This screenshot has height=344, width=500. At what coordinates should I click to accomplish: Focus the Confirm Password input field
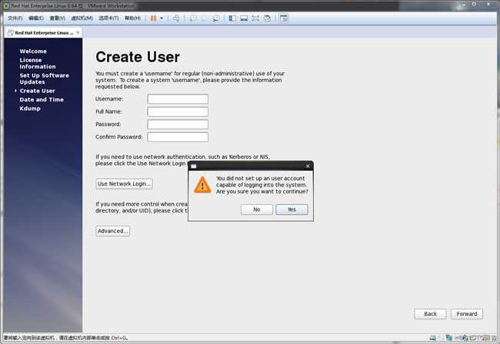click(x=178, y=137)
